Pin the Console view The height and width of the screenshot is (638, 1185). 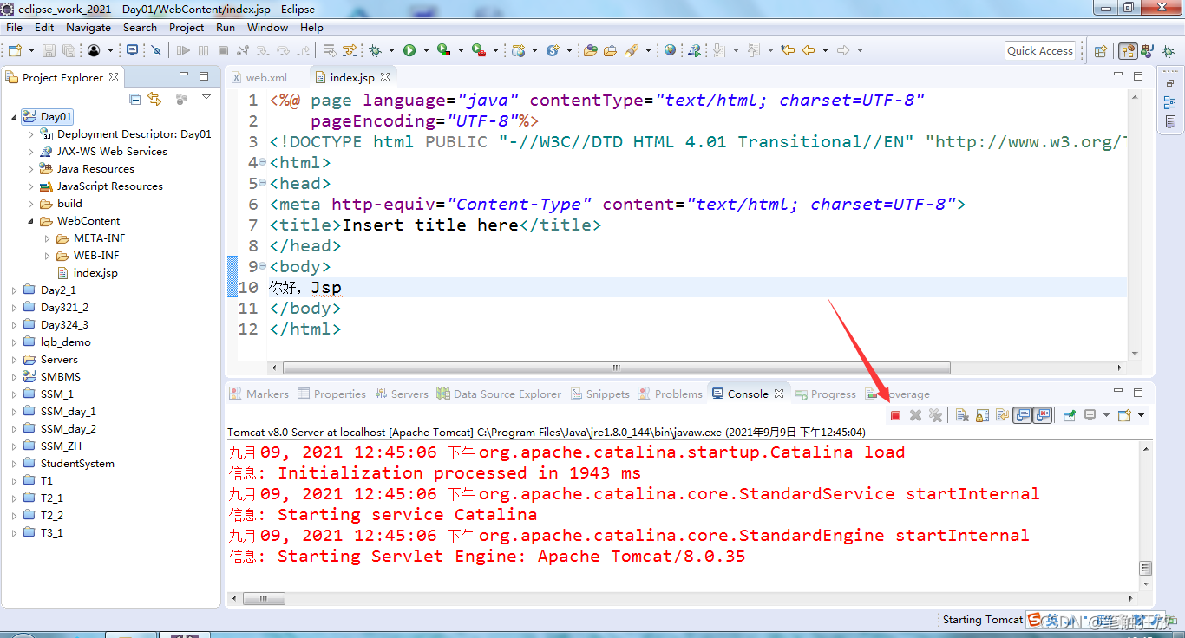click(x=1069, y=416)
